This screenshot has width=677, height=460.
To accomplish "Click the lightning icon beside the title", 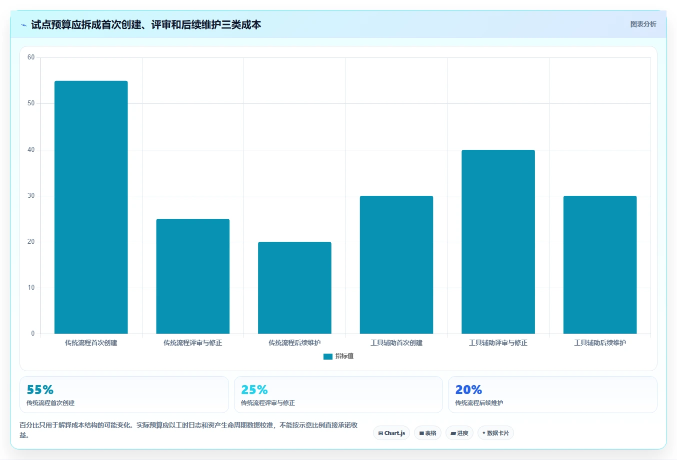I will point(23,25).
